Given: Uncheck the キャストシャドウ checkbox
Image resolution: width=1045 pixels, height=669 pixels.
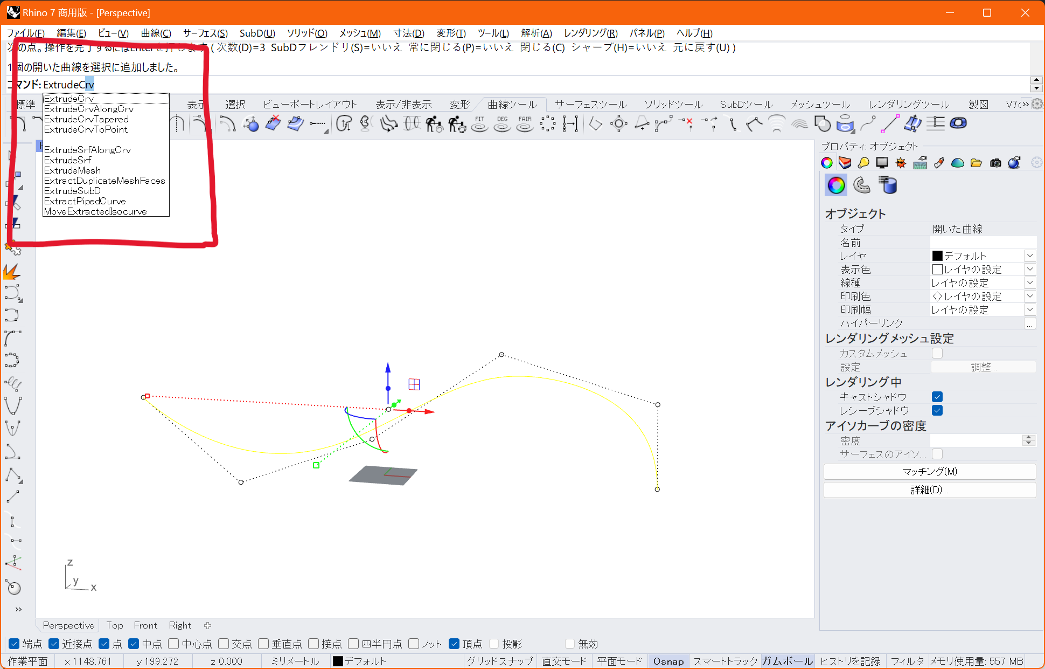Looking at the screenshot, I should (937, 397).
